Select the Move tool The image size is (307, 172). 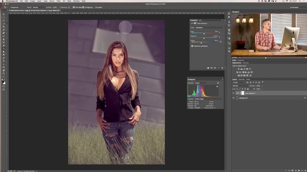[3, 14]
